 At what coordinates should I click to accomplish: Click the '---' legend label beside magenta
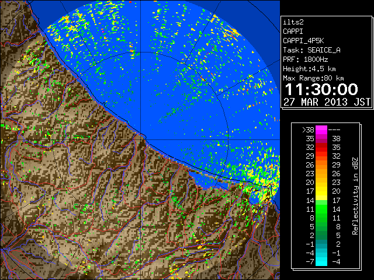[334, 130]
